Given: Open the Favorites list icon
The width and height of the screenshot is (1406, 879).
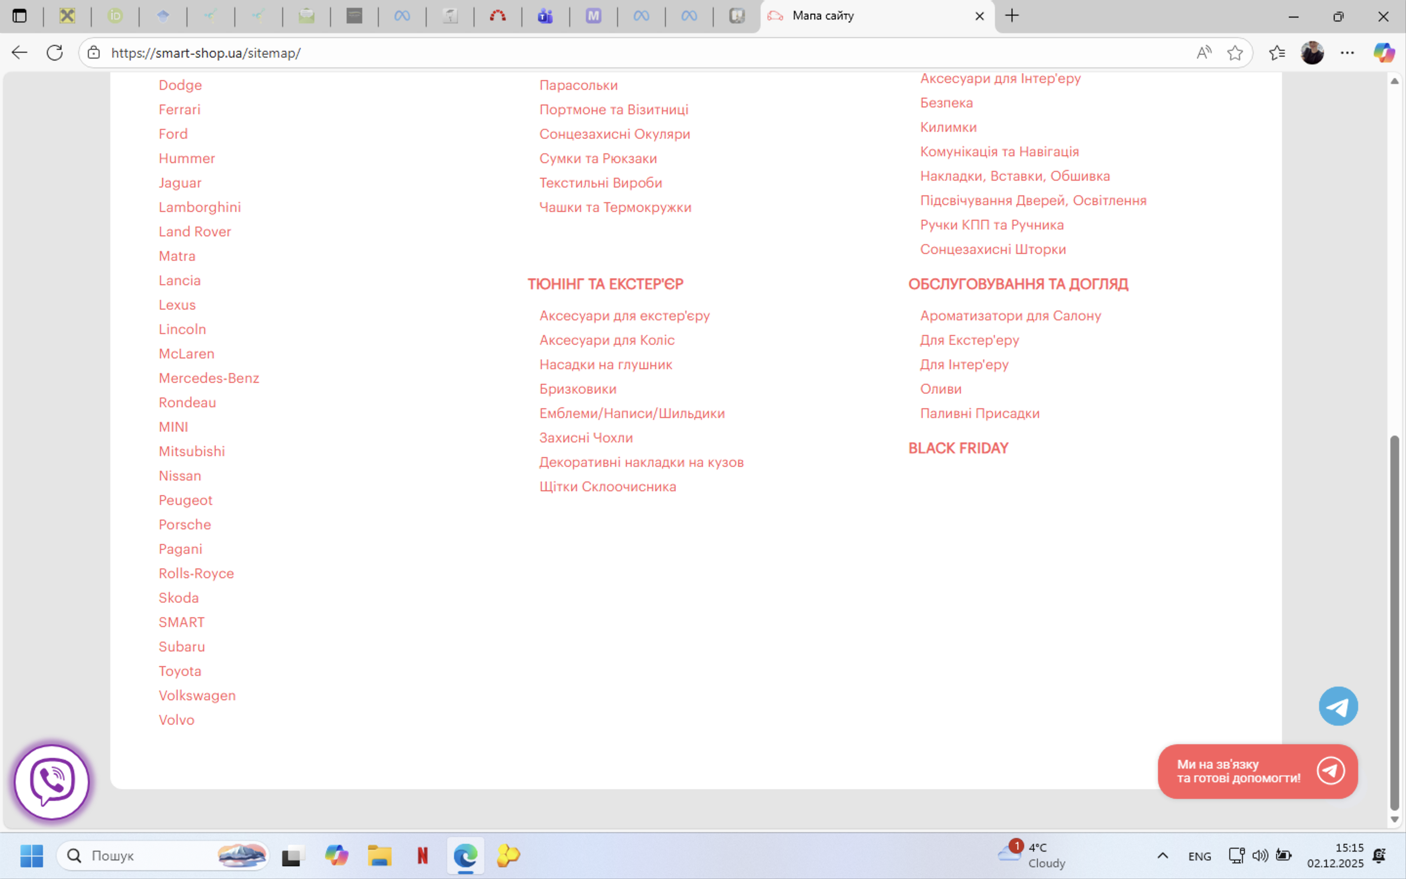Looking at the screenshot, I should click(1277, 53).
